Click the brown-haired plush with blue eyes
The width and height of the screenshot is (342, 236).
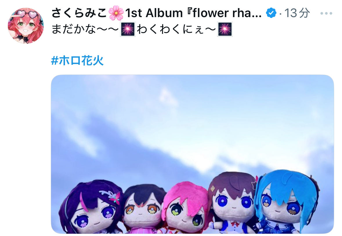pos(232,201)
